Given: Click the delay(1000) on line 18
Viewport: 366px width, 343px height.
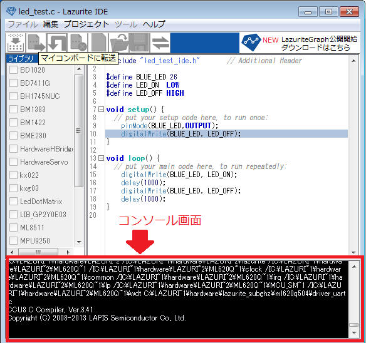Looking at the screenshot, I should [x=143, y=199].
